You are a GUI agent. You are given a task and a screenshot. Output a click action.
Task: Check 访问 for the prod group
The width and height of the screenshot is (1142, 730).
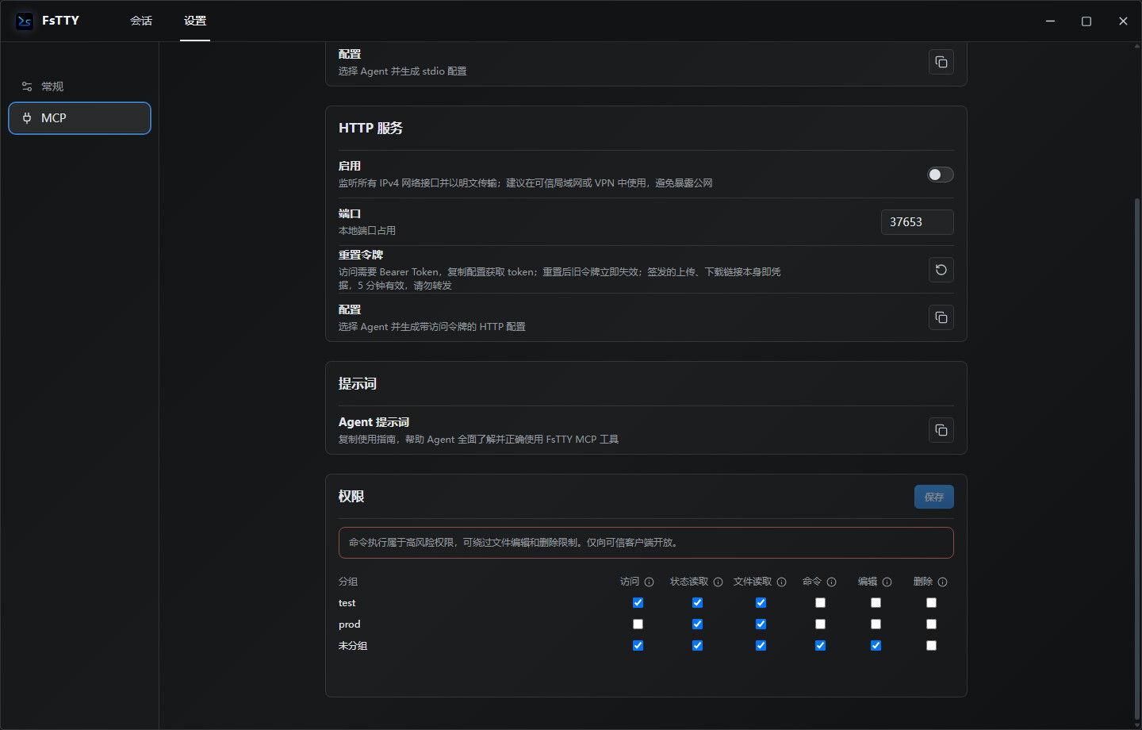pyautogui.click(x=638, y=624)
